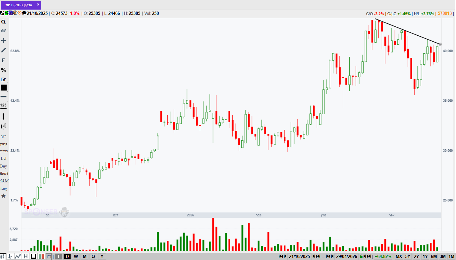The height and width of the screenshot is (260, 456).
Task: Click the Lvl button
Action: (x=3, y=159)
